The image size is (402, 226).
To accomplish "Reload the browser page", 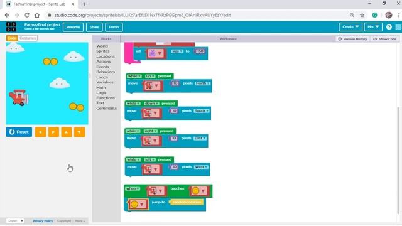I will click(x=27, y=15).
